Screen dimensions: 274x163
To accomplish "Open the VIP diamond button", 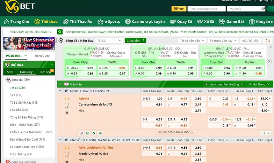I will (179, 9).
